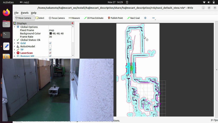Enable the RobotModel display checkbox
This screenshot has height=123, width=218.
(50, 46)
